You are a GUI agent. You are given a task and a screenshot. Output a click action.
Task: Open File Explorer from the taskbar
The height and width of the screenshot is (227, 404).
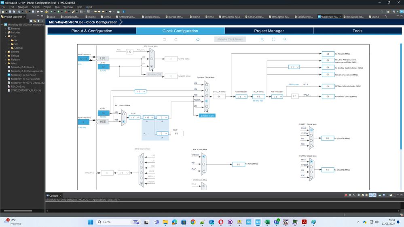[165, 222]
